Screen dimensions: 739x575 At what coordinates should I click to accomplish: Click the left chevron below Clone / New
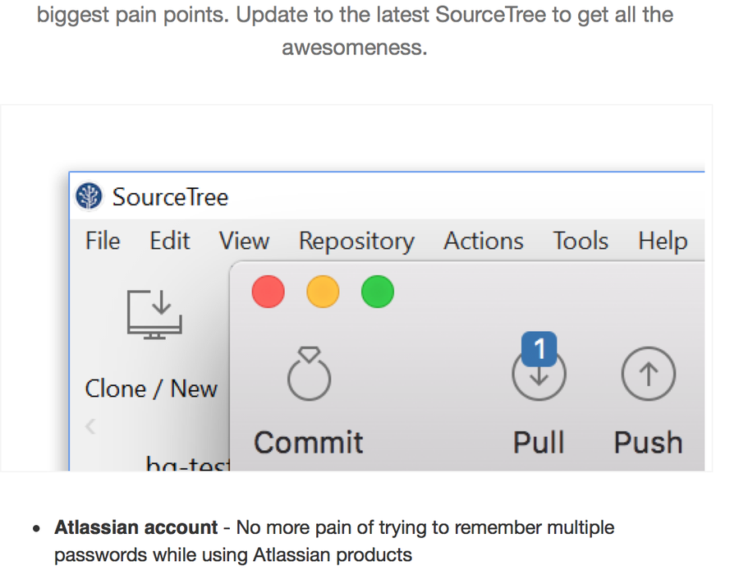pyautogui.click(x=91, y=426)
